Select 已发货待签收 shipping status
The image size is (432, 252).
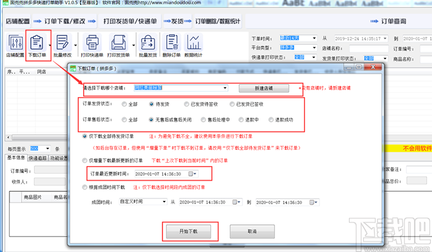coord(186,104)
